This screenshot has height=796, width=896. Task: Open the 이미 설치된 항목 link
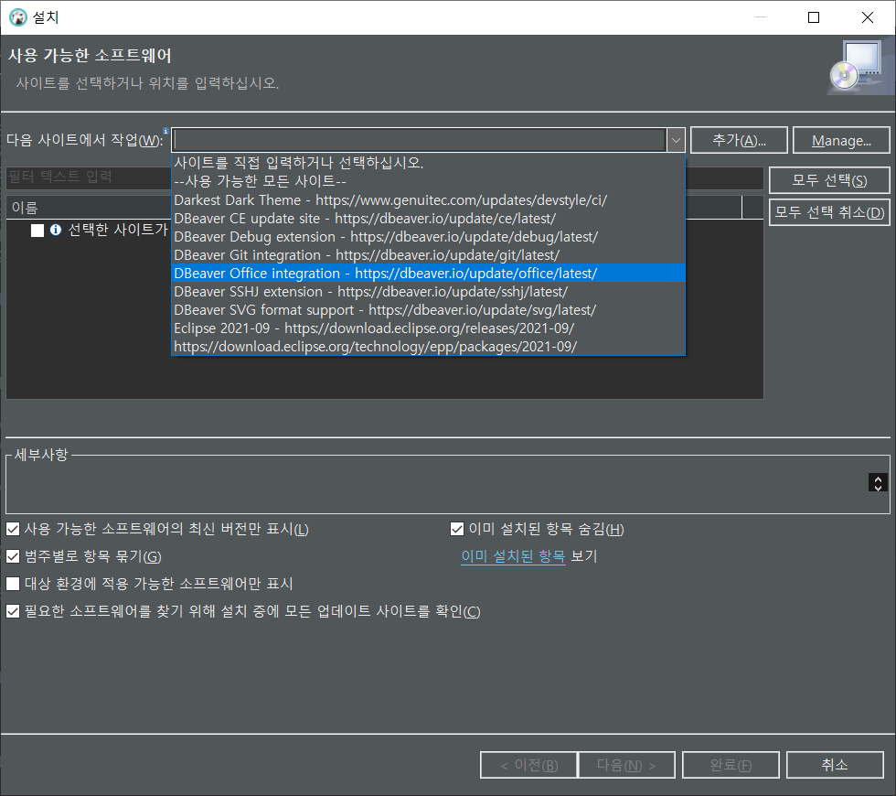pos(513,556)
